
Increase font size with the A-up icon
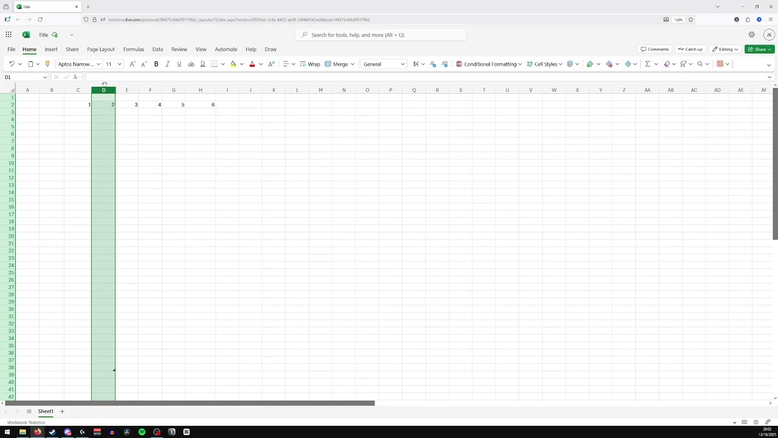(132, 64)
